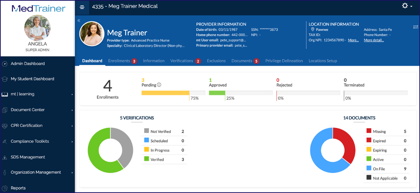The width and height of the screenshot is (420, 193).
Task: Open the Information tab
Action: 154,61
